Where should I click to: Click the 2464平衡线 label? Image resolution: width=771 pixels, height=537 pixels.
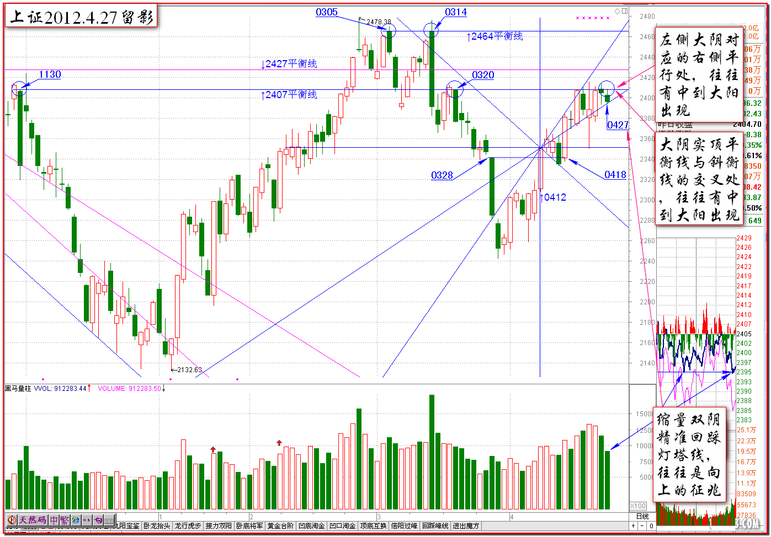tap(495, 36)
